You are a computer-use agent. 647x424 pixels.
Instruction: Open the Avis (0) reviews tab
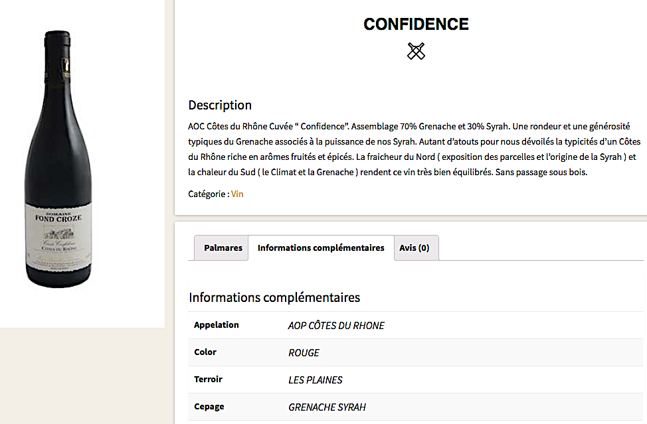[x=415, y=247]
